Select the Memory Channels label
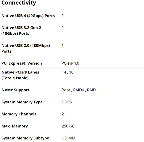The height and width of the screenshot is (142, 144). [19, 114]
